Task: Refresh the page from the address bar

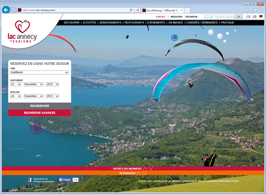Action: [x=138, y=9]
